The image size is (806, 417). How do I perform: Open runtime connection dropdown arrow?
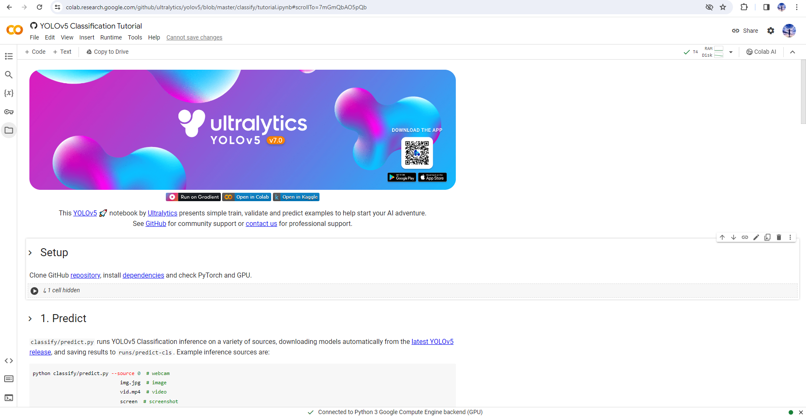(x=731, y=52)
